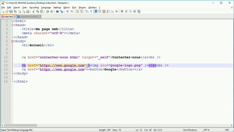Click the Zoom Out toolbar icon

(72, 11)
